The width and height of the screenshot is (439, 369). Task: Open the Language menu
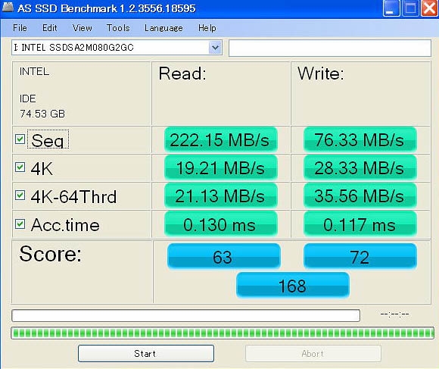point(163,28)
